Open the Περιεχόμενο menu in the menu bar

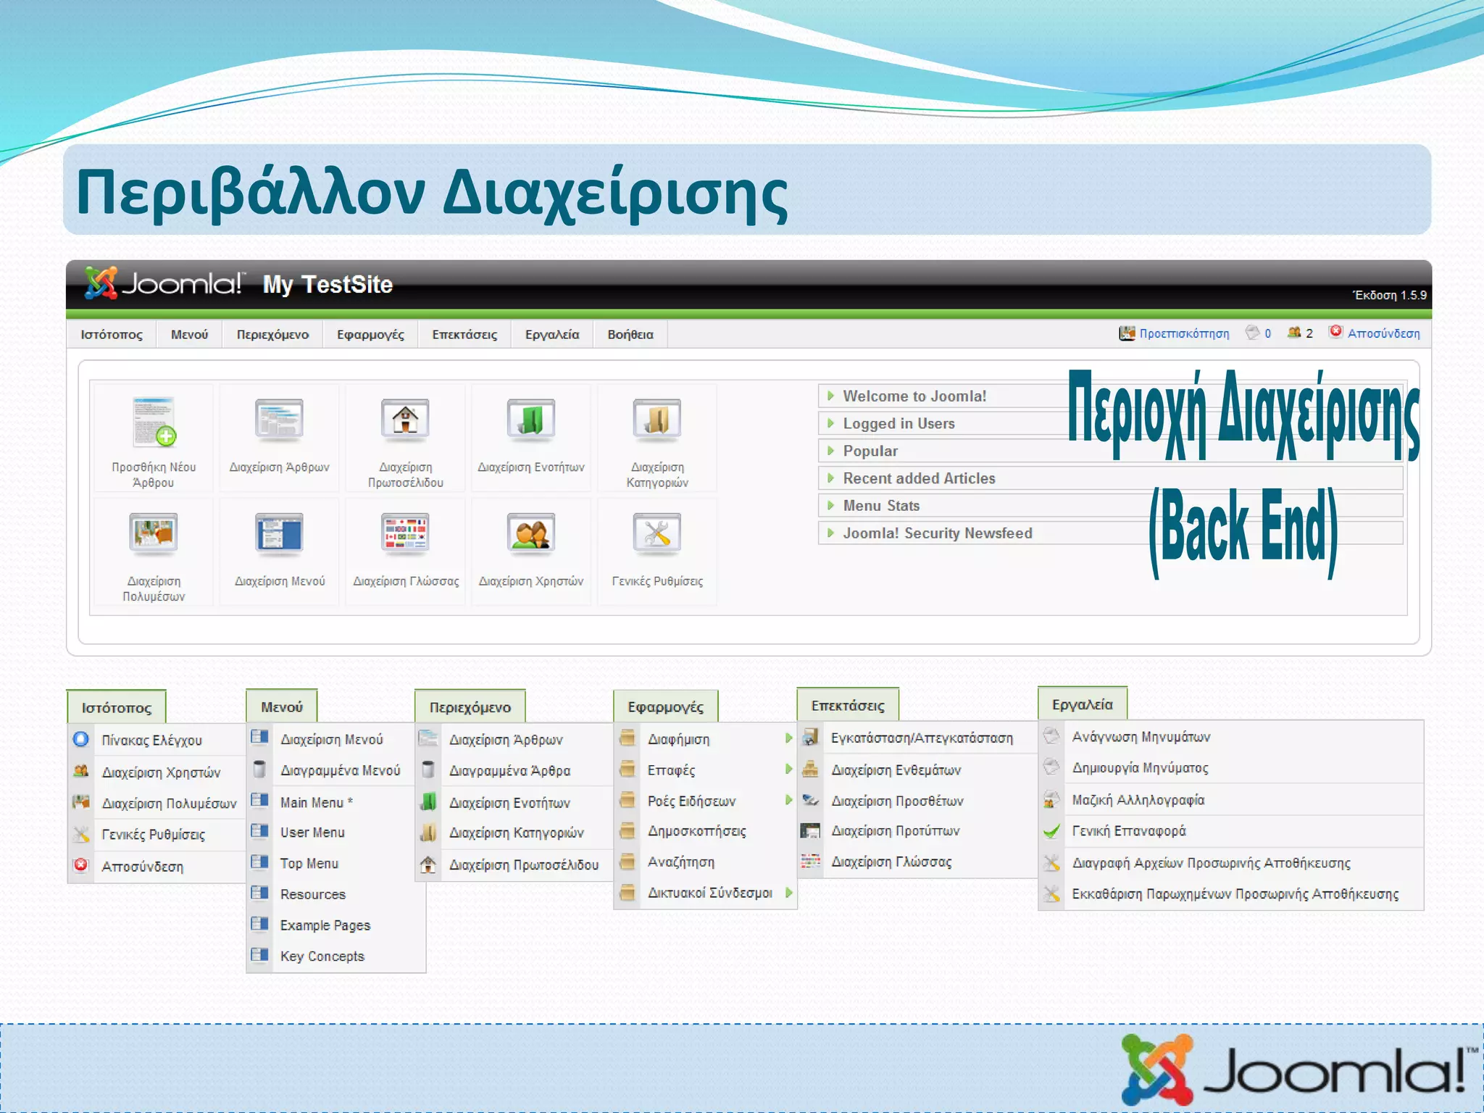[272, 335]
